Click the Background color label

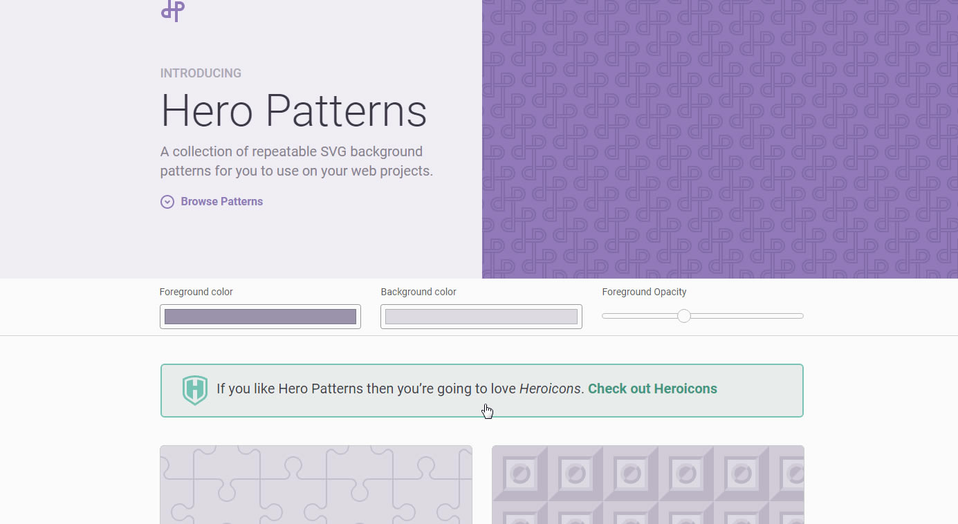pos(418,292)
